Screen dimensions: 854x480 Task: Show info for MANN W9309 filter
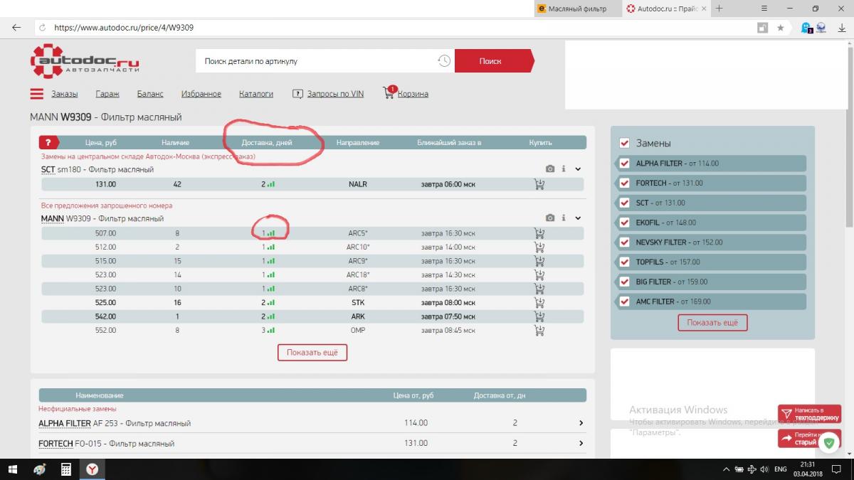click(564, 218)
